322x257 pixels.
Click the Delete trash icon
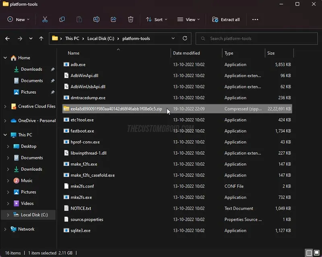(130, 19)
